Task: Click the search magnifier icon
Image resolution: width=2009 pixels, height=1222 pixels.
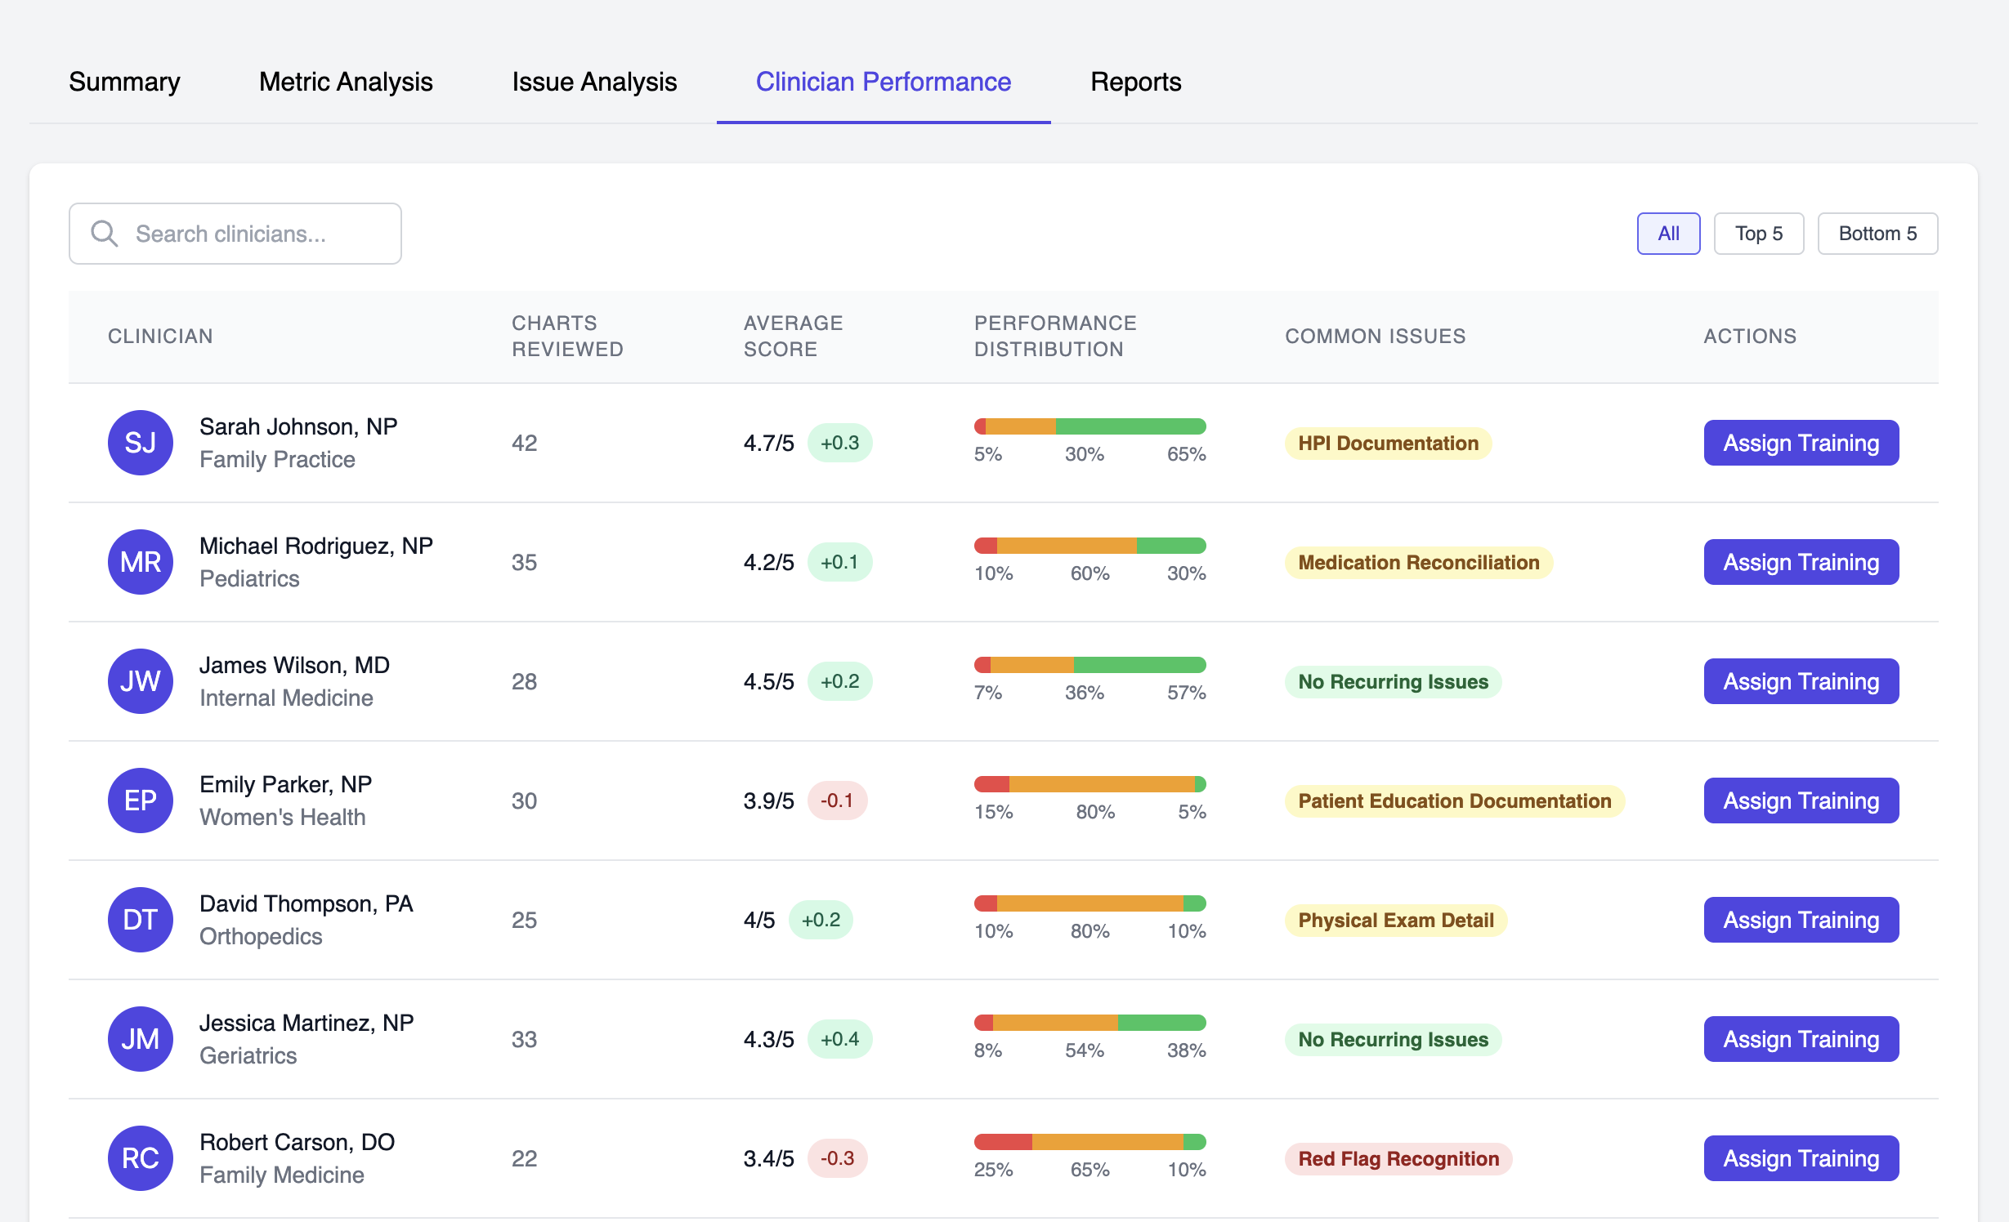Action: tap(104, 234)
